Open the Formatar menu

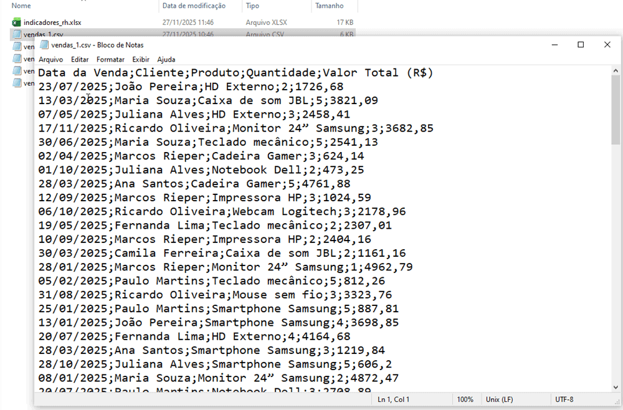tap(110, 60)
